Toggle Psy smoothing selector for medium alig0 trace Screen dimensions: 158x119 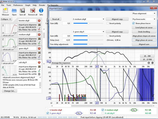click(134, 110)
